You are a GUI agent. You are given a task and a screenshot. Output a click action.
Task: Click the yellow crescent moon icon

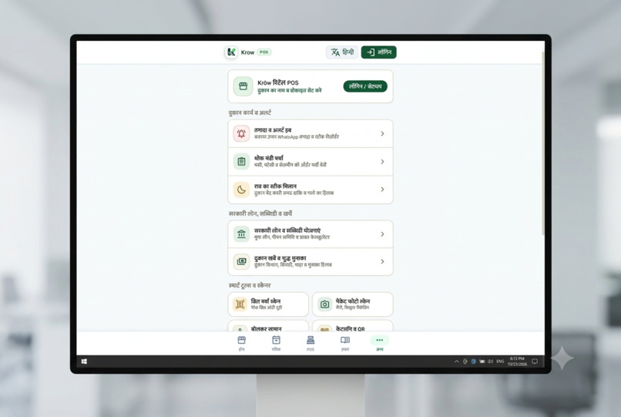tap(241, 190)
